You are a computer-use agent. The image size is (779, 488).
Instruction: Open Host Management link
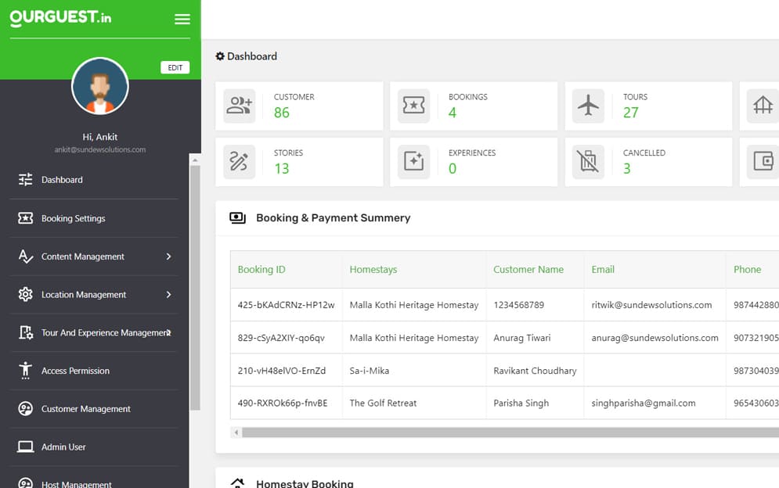click(x=77, y=484)
